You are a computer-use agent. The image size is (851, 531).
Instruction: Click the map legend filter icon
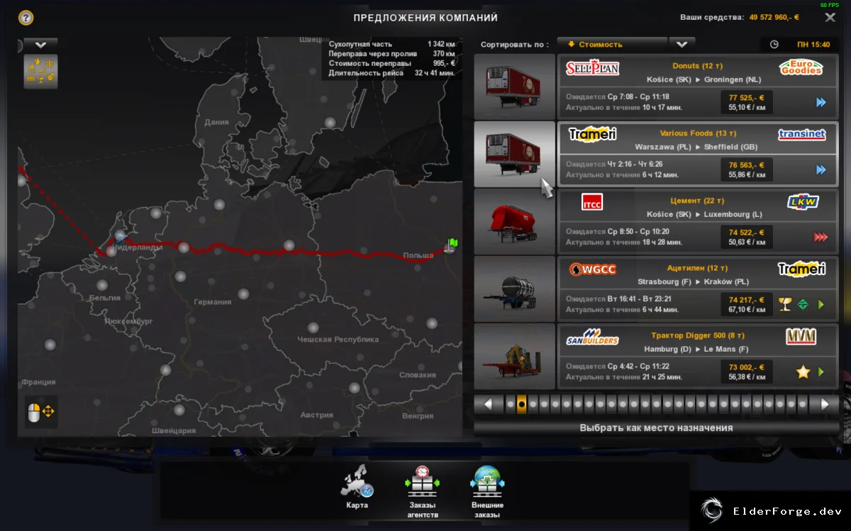[x=40, y=71]
